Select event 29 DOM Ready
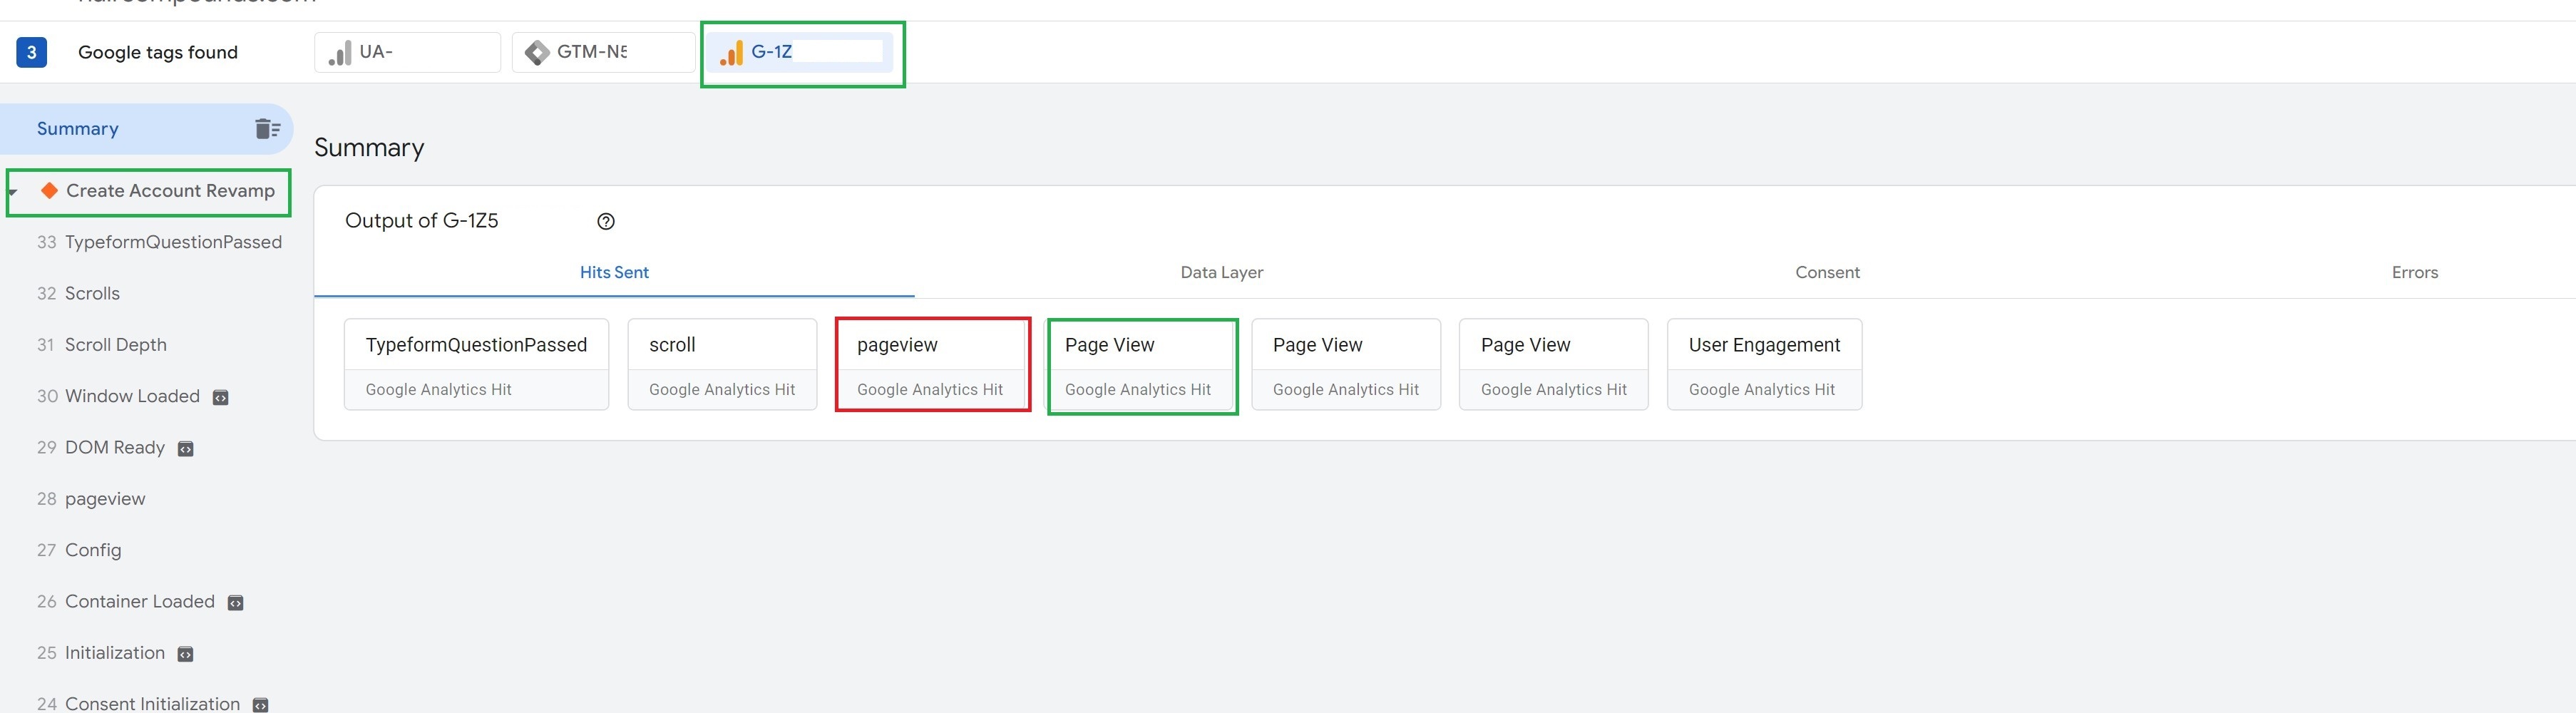This screenshot has width=2576, height=713. coord(101,447)
